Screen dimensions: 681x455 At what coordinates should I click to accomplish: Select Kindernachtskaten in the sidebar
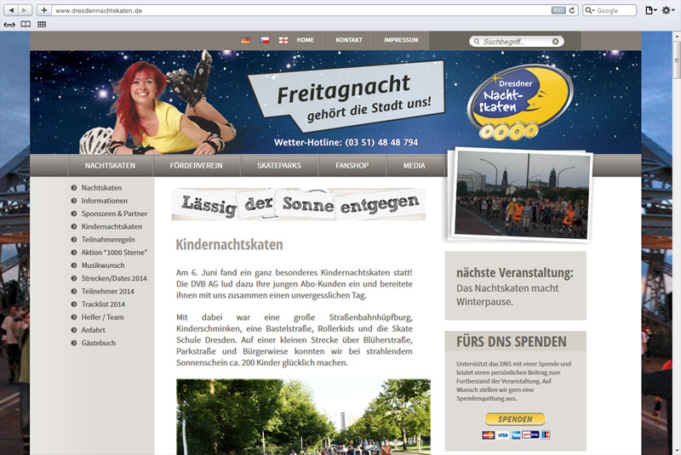112,227
